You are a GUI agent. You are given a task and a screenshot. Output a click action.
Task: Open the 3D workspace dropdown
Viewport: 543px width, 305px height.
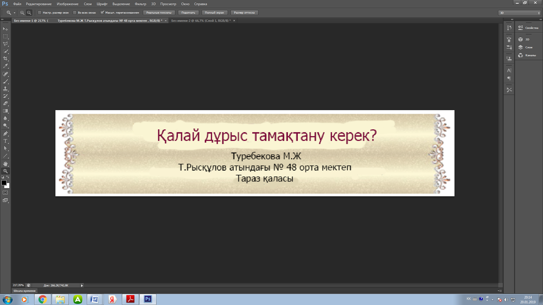[519, 13]
